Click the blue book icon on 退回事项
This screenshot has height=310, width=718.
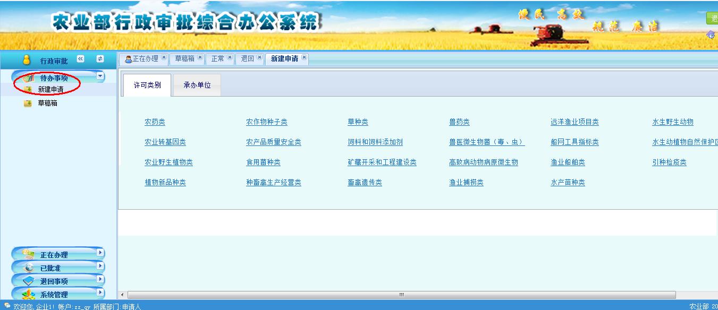pos(29,281)
